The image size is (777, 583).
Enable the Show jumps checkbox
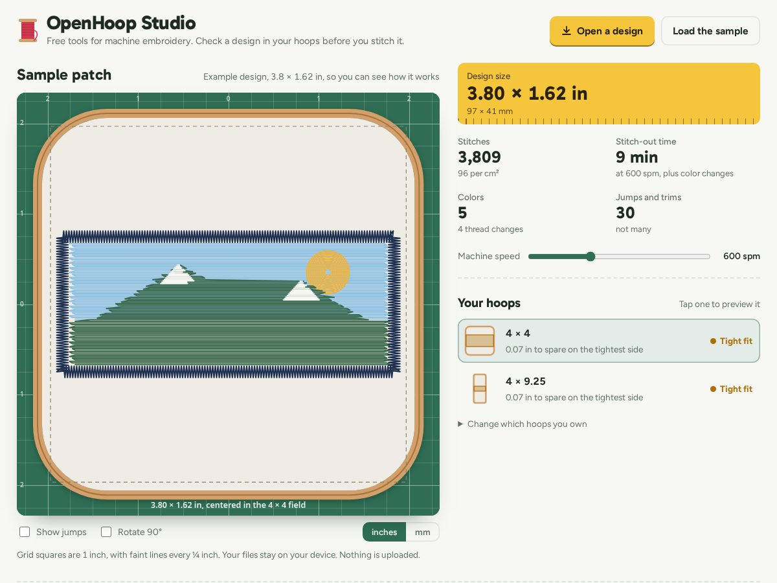tap(25, 532)
